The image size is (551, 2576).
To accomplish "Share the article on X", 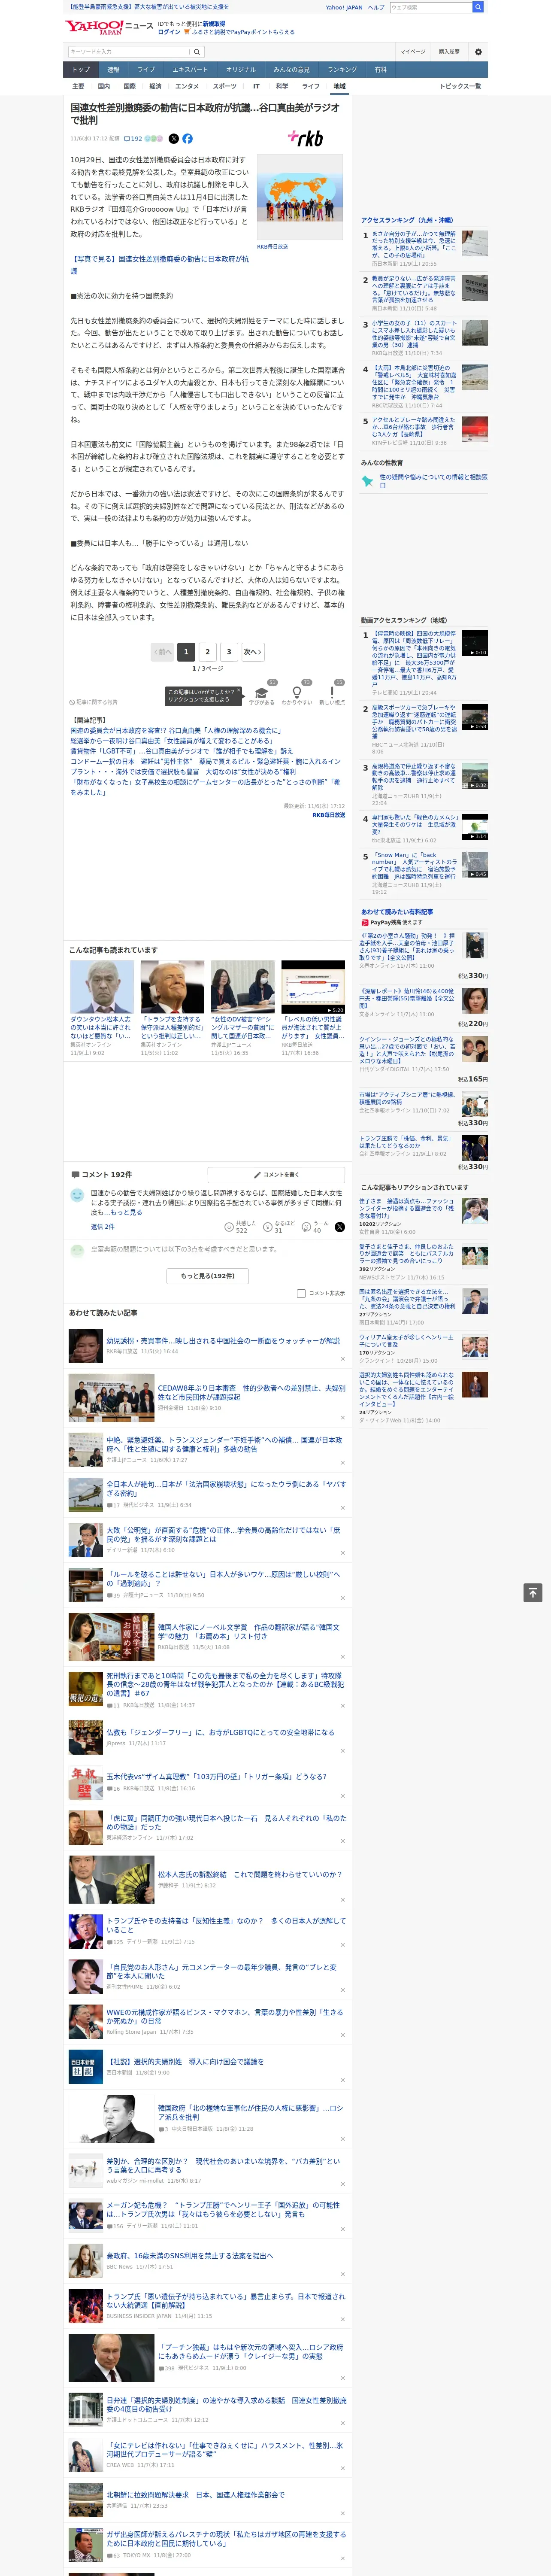I will coord(173,139).
